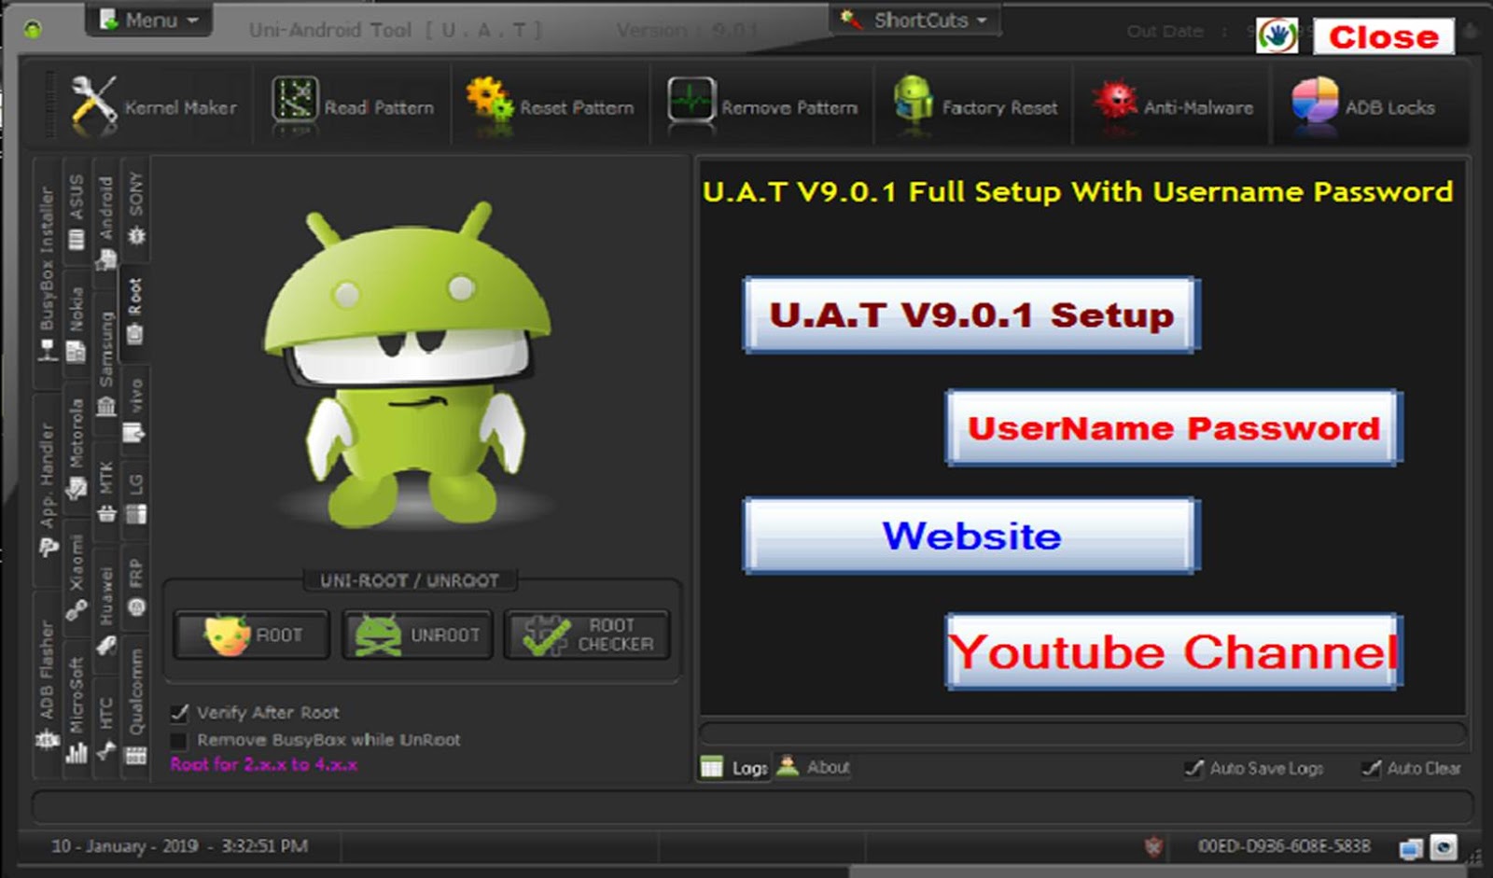The image size is (1493, 878).
Task: Switch to the vivo side tab
Action: tap(136, 411)
